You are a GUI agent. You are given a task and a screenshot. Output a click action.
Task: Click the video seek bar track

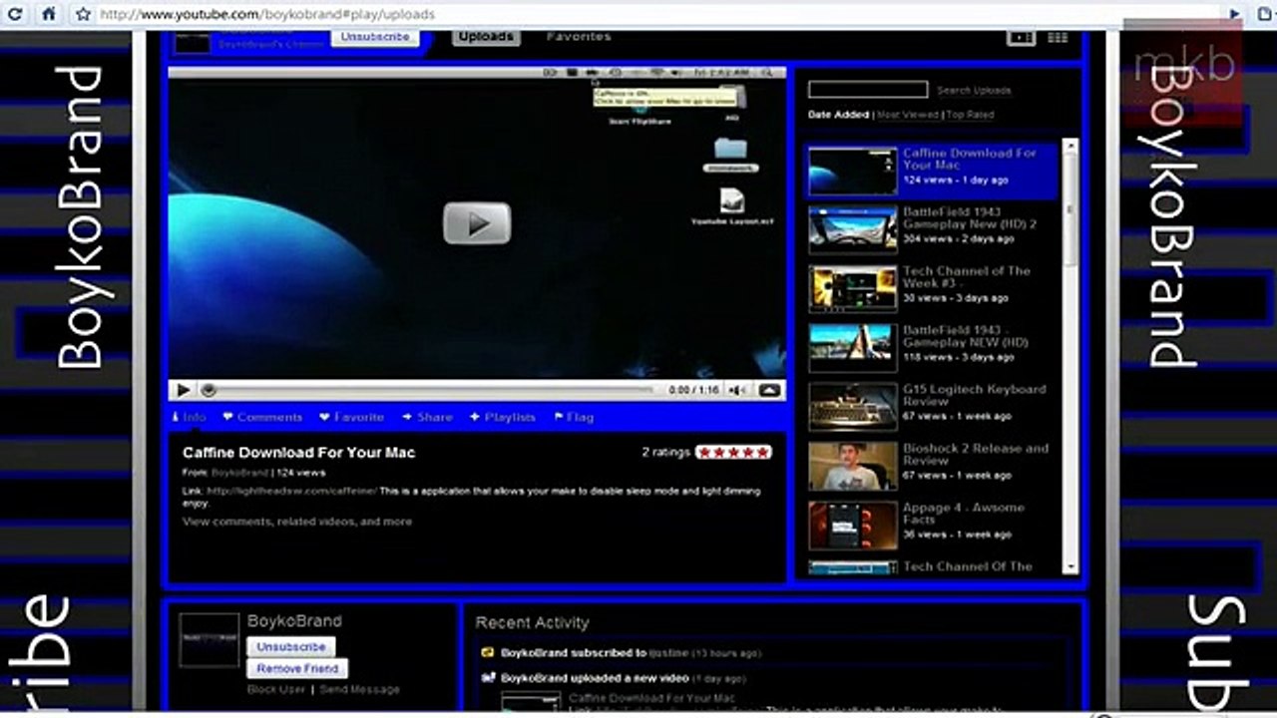tap(429, 390)
